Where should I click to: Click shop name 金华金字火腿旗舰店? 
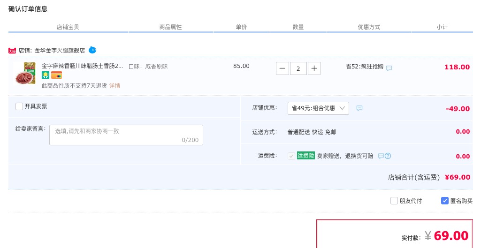pyautogui.click(x=60, y=51)
